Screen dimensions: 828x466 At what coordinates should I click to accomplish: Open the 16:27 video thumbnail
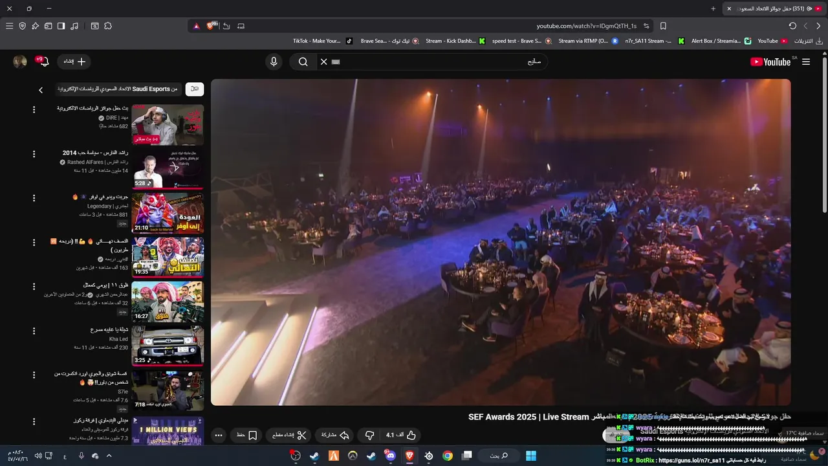pyautogui.click(x=168, y=301)
